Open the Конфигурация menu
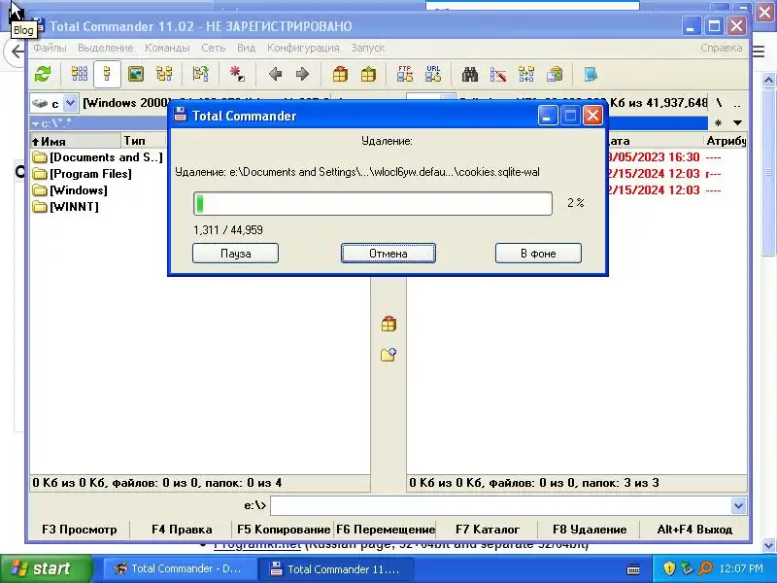777x583 pixels. click(x=303, y=48)
